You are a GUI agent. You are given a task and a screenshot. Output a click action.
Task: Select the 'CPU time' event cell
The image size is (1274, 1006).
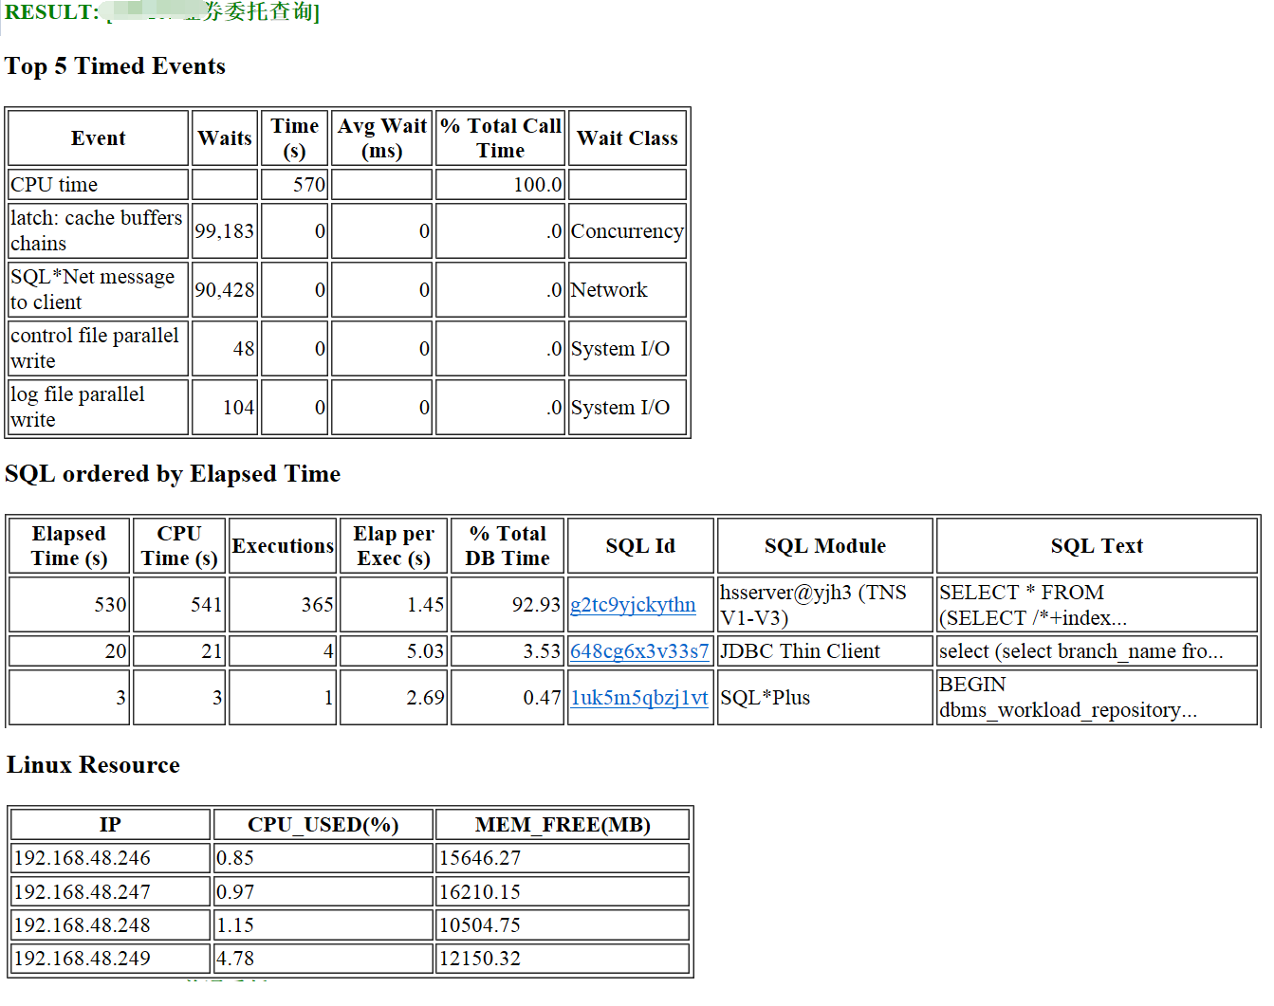(99, 184)
